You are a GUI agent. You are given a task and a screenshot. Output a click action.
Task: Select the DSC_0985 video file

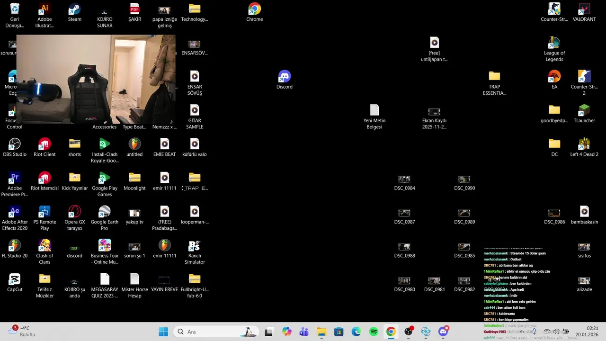[464, 250]
